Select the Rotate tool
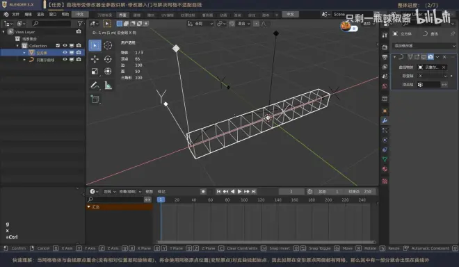This screenshot has width=459, height=267. click(x=108, y=59)
